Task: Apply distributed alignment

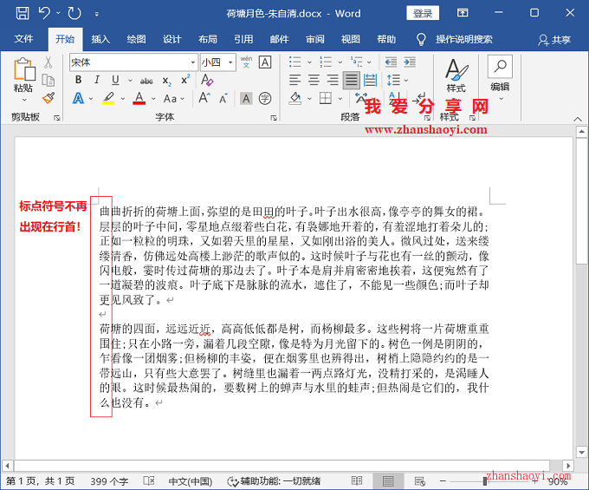Action: coord(371,80)
